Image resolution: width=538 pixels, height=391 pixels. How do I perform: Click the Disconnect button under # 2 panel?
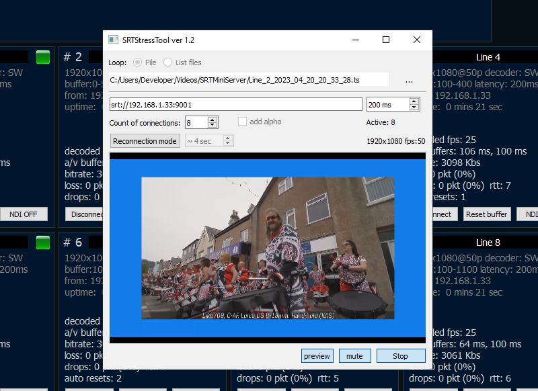pos(84,214)
